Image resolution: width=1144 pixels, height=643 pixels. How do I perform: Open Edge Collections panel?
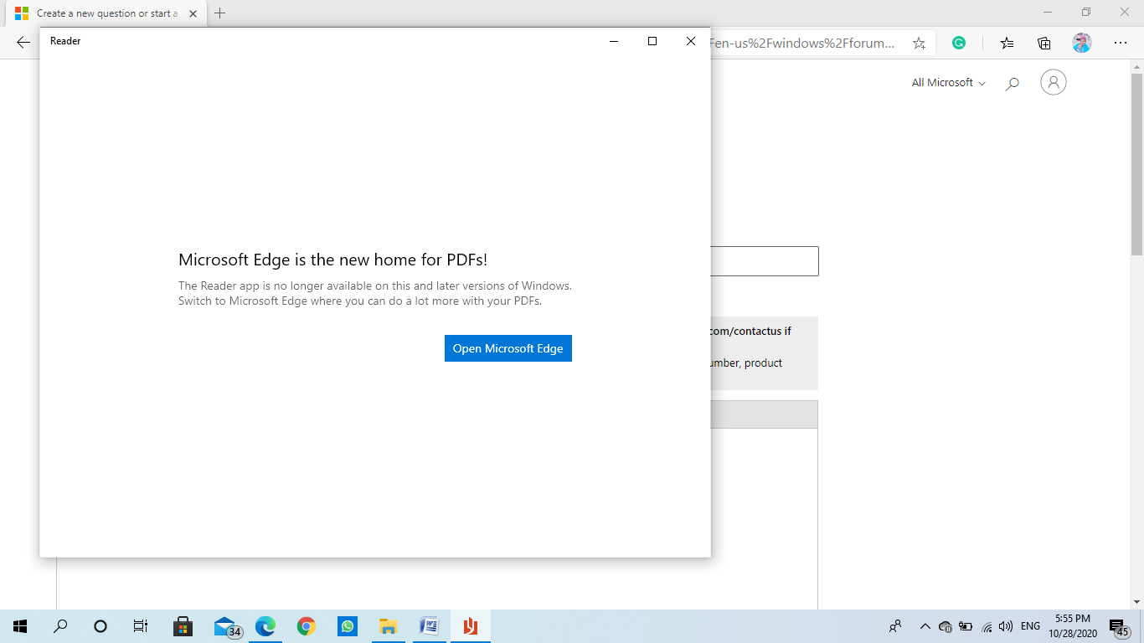pos(1044,43)
